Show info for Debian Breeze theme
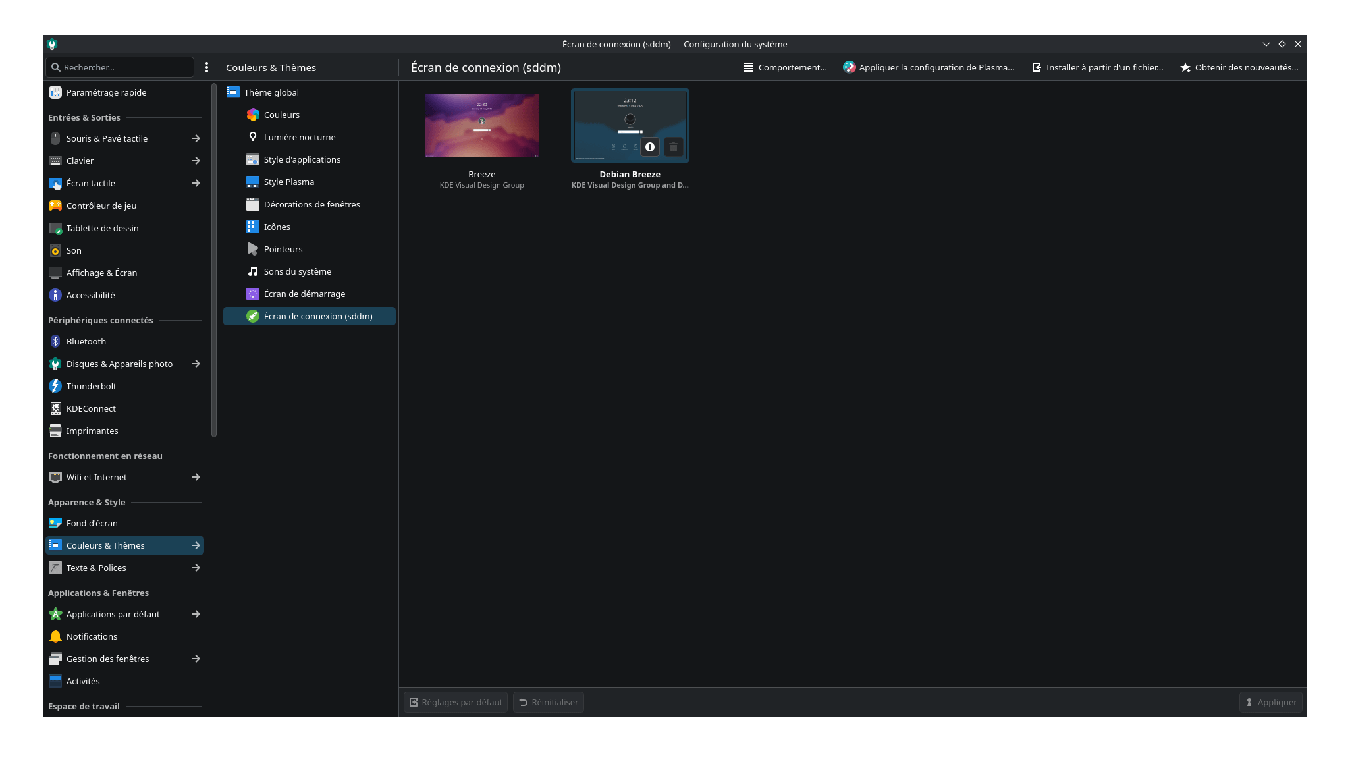 pyautogui.click(x=650, y=147)
